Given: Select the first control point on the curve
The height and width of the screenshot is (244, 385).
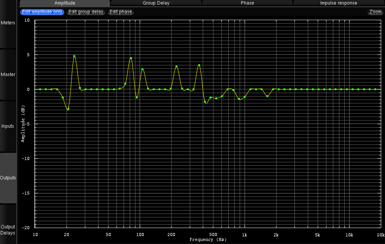Looking at the screenshot, I should [40, 89].
